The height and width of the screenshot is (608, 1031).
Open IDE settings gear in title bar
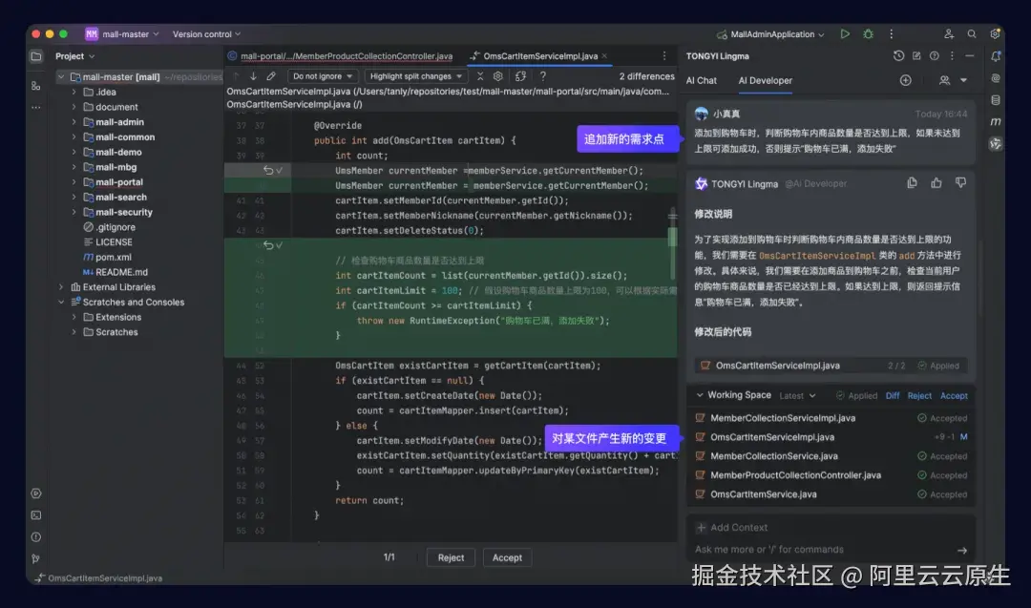(995, 34)
